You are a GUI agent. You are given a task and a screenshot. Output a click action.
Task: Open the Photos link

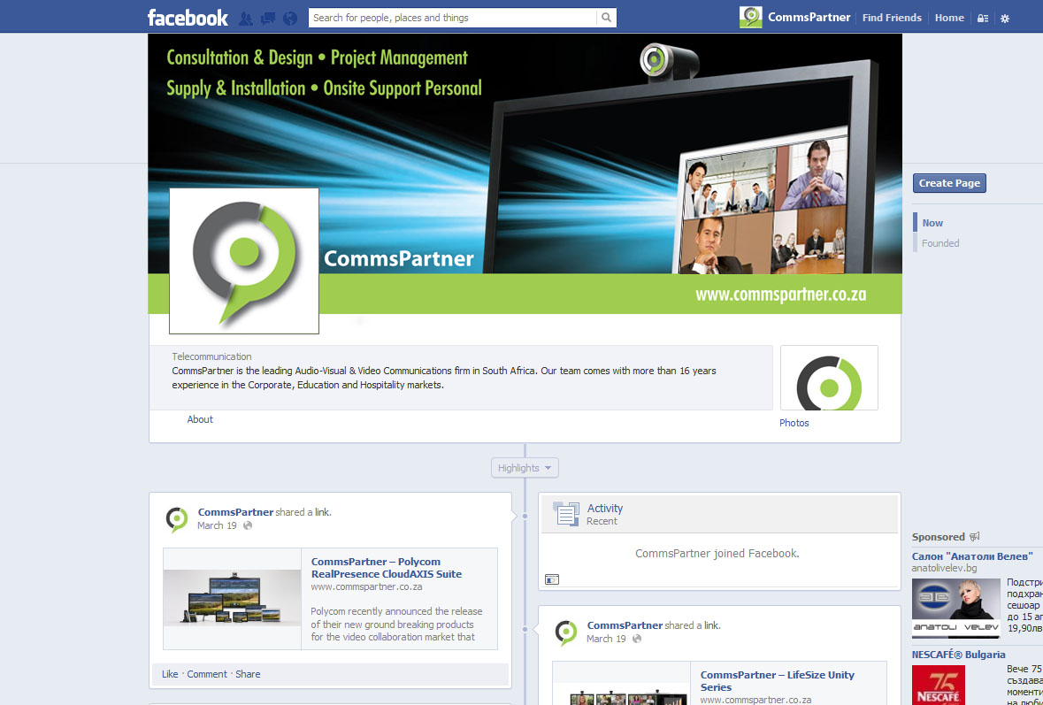(x=794, y=423)
